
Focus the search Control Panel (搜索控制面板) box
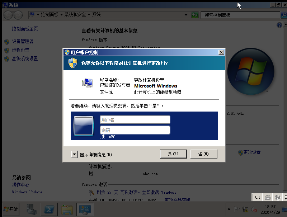(240, 15)
